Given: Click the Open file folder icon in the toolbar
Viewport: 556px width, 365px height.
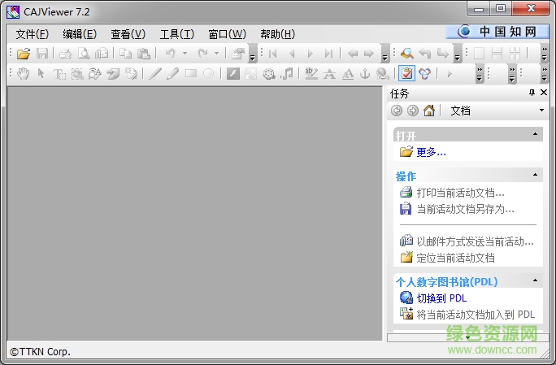Looking at the screenshot, I should [24, 54].
